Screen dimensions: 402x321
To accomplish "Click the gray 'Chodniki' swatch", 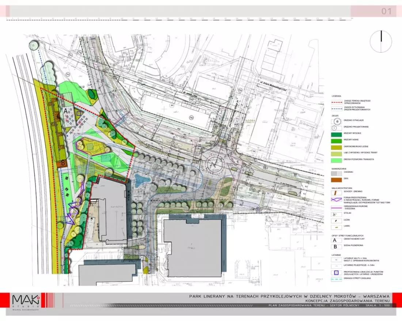I will pos(336,173).
